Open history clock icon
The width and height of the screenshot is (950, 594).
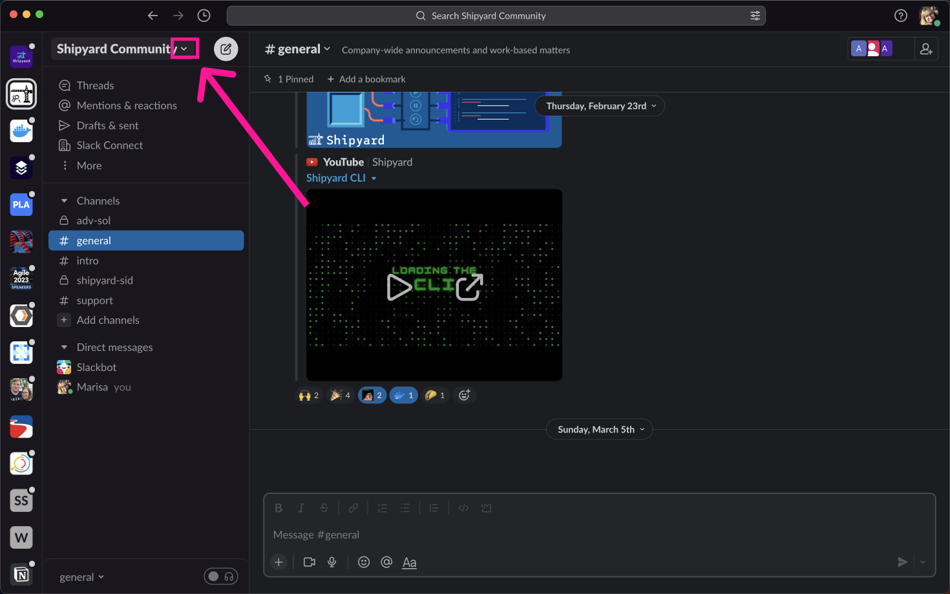pos(204,16)
